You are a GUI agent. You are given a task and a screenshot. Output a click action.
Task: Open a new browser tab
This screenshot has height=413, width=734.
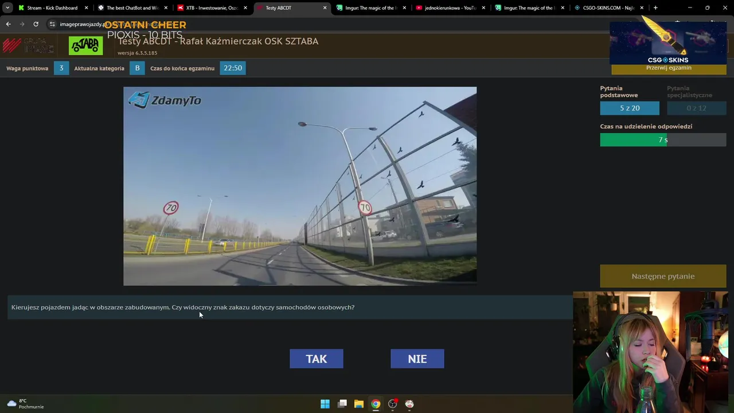[x=655, y=8]
